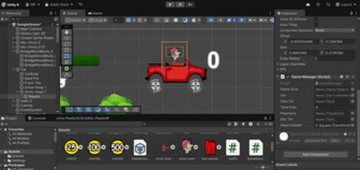Select Front Tire in Hierarchy
360x170 pixels.
(x=33, y=83)
